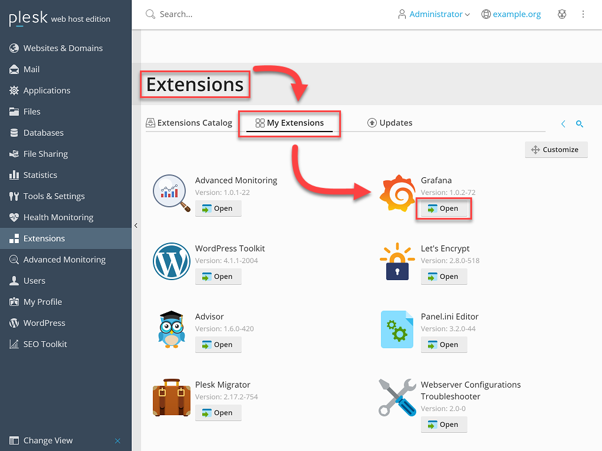Screen dimensions: 602x451
Task: Click the Advanced Monitoring magnifier chart icon
Action: tap(172, 193)
